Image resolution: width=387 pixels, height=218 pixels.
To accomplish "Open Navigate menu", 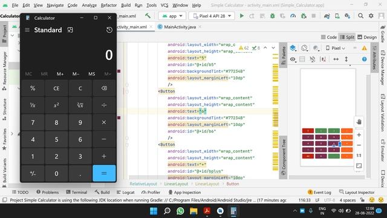I will [x=55, y=5].
